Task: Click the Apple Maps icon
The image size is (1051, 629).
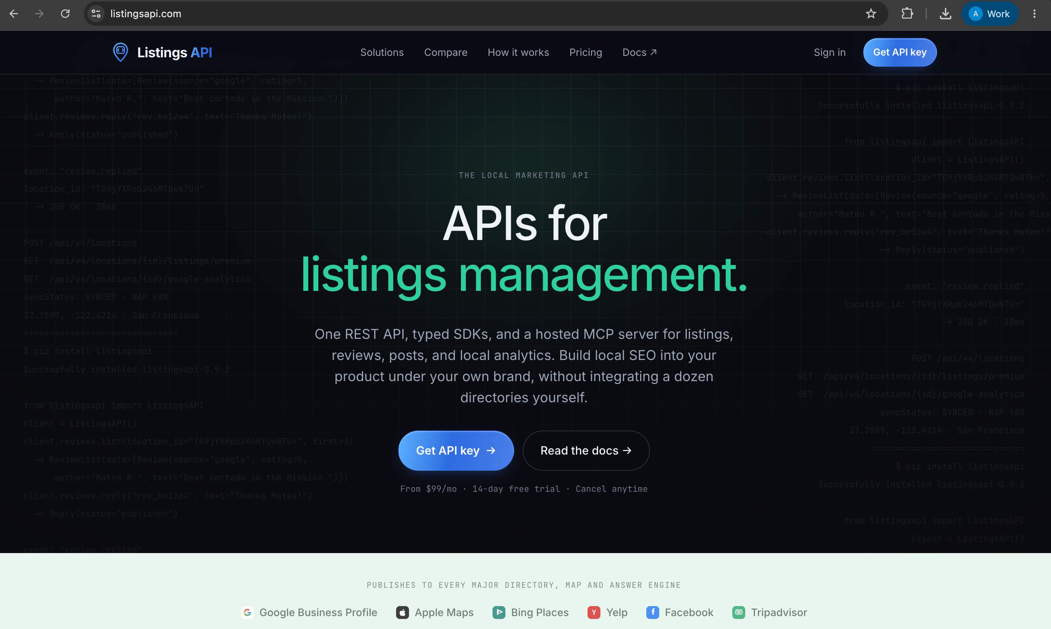Action: [402, 612]
